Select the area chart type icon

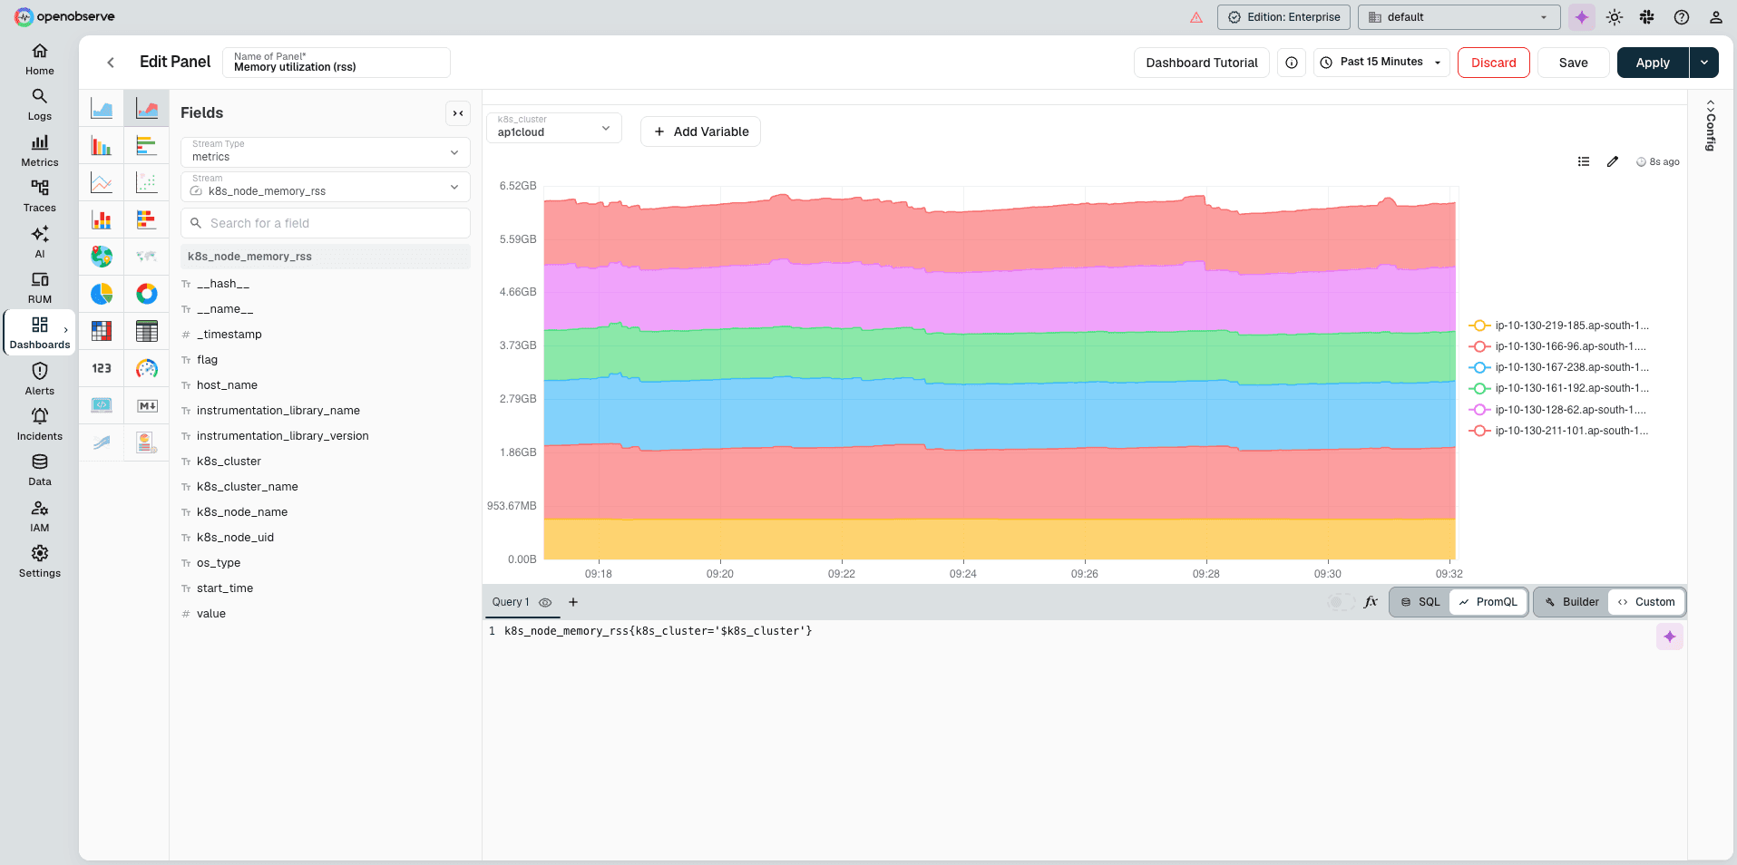(102, 110)
